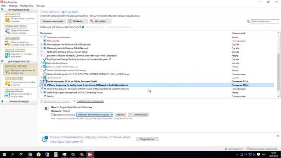Show hidden system tray icons
Image resolution: width=281 pixels, height=158 pixels.
[237, 154]
